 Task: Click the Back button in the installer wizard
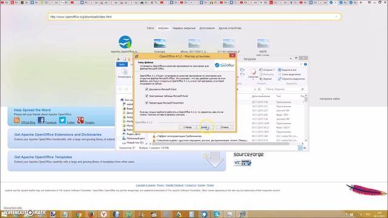[187, 127]
